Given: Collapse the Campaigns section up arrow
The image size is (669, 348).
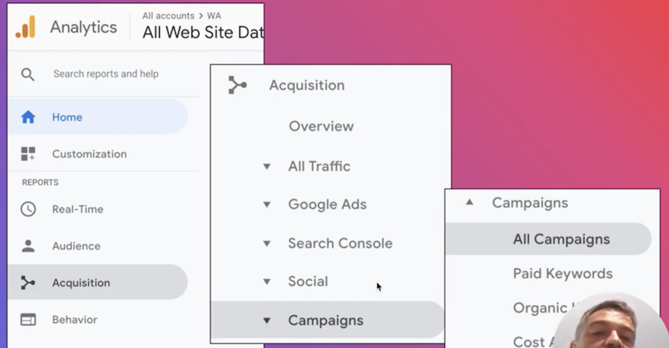Looking at the screenshot, I should (x=470, y=202).
